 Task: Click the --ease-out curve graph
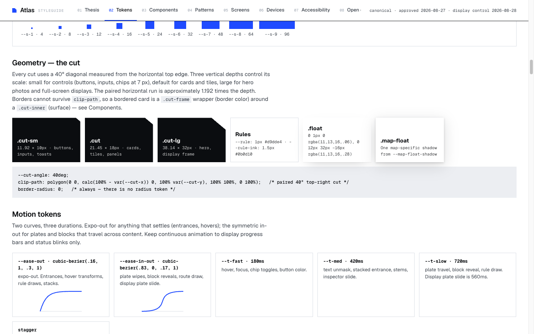(x=61, y=301)
